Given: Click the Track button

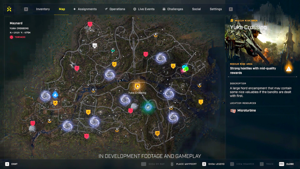Looking at the screenshot, I should coord(267,164).
